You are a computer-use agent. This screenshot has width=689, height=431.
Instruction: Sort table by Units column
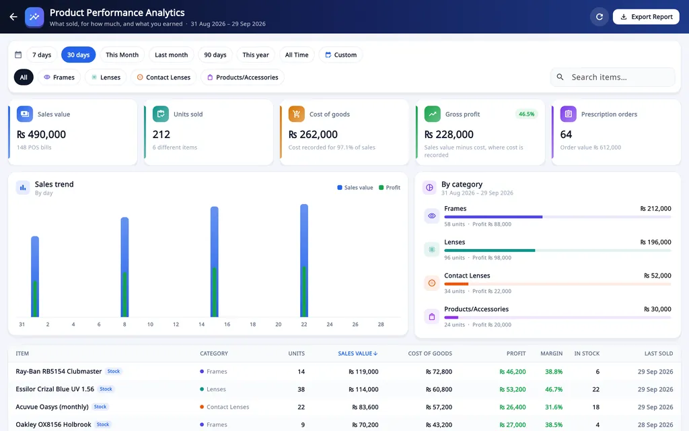click(x=296, y=354)
